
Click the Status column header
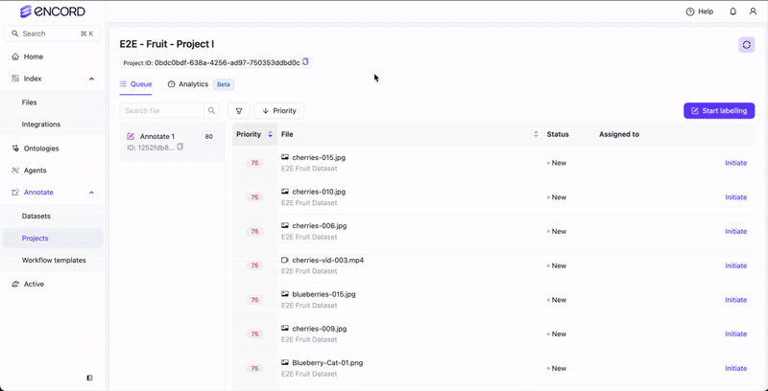coord(558,134)
